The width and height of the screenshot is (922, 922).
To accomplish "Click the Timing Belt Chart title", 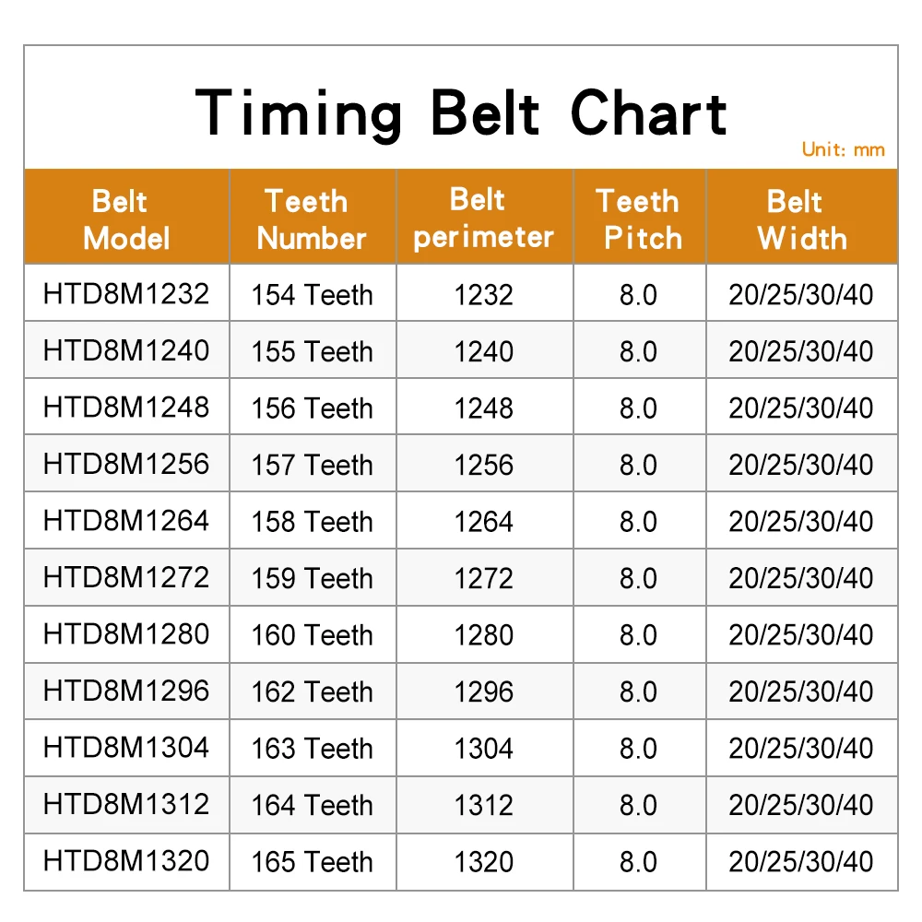I will [461, 113].
